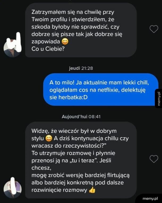Click grinning emoji after "zapowiada"

tap(65, 42)
